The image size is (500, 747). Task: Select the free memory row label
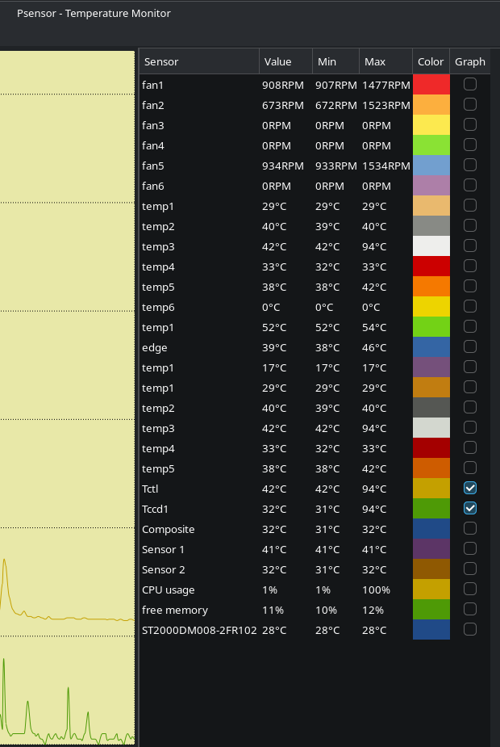pos(174,611)
